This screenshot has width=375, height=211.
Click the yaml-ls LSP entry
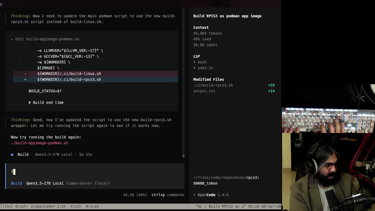(x=205, y=68)
